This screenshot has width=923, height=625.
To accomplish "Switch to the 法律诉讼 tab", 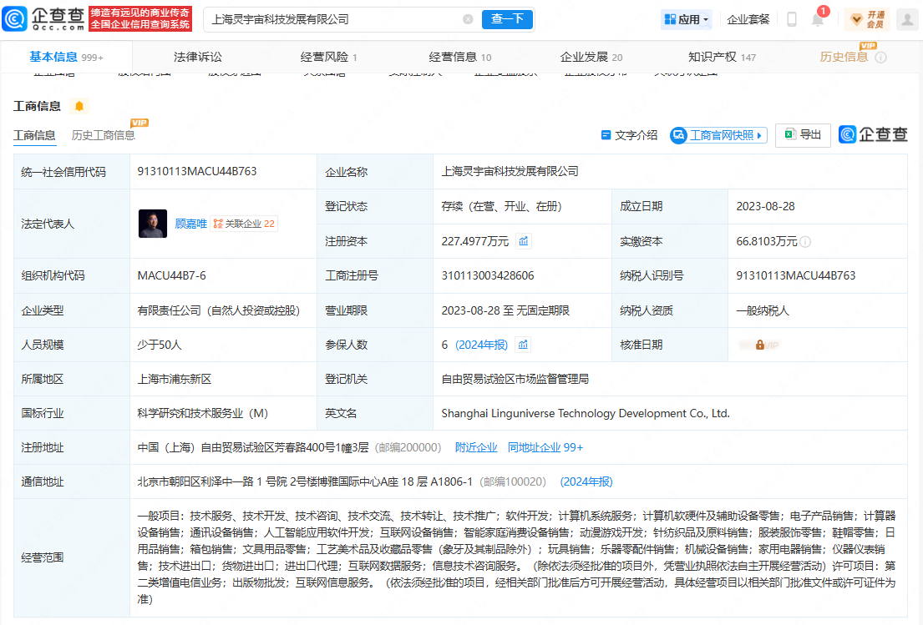I will tap(198, 57).
